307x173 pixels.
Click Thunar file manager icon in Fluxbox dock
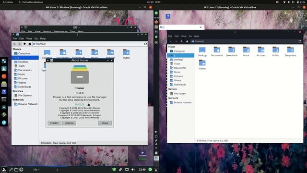pos(4,84)
